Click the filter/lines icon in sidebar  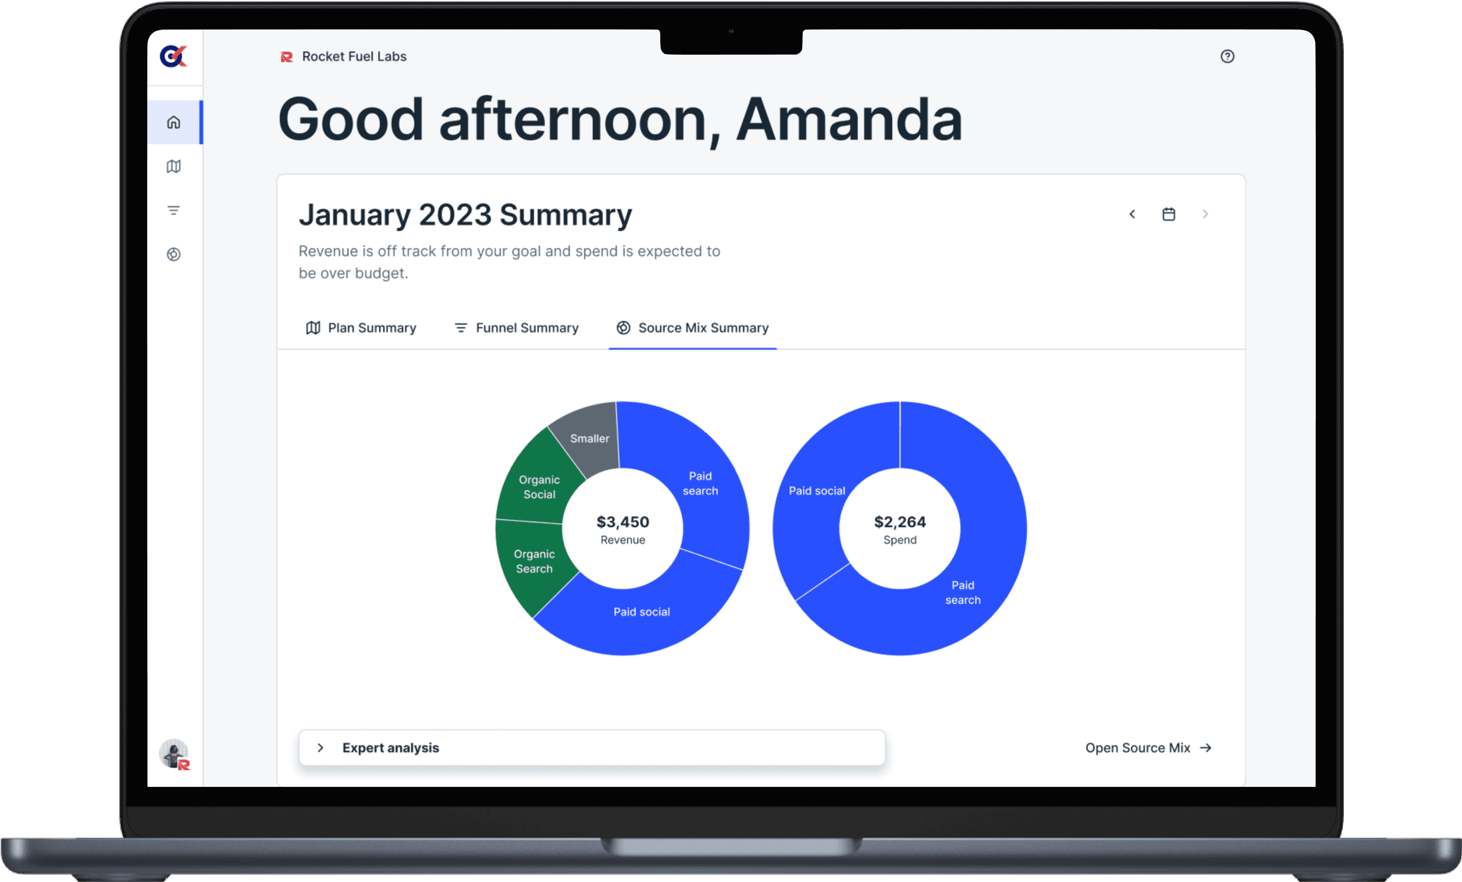pyautogui.click(x=175, y=211)
